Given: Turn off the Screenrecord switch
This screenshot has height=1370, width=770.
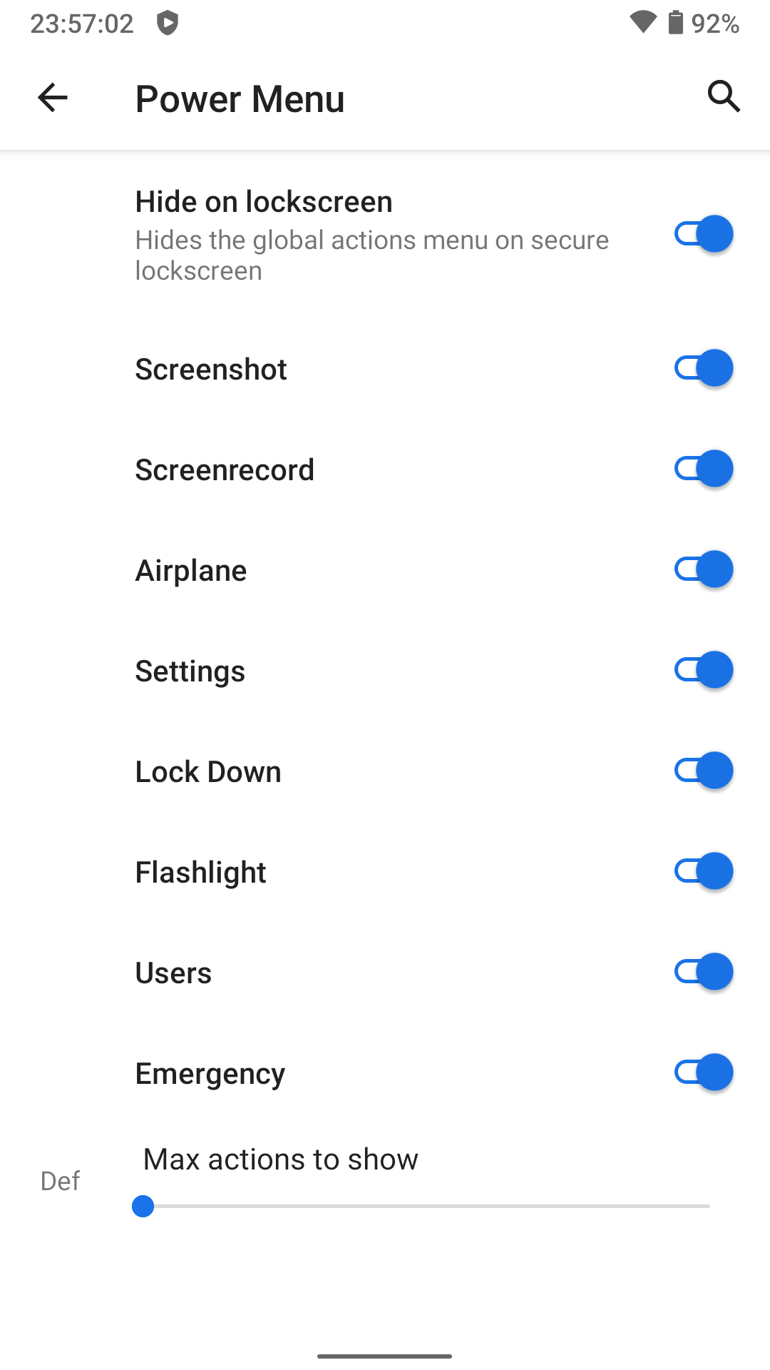Looking at the screenshot, I should (x=704, y=469).
